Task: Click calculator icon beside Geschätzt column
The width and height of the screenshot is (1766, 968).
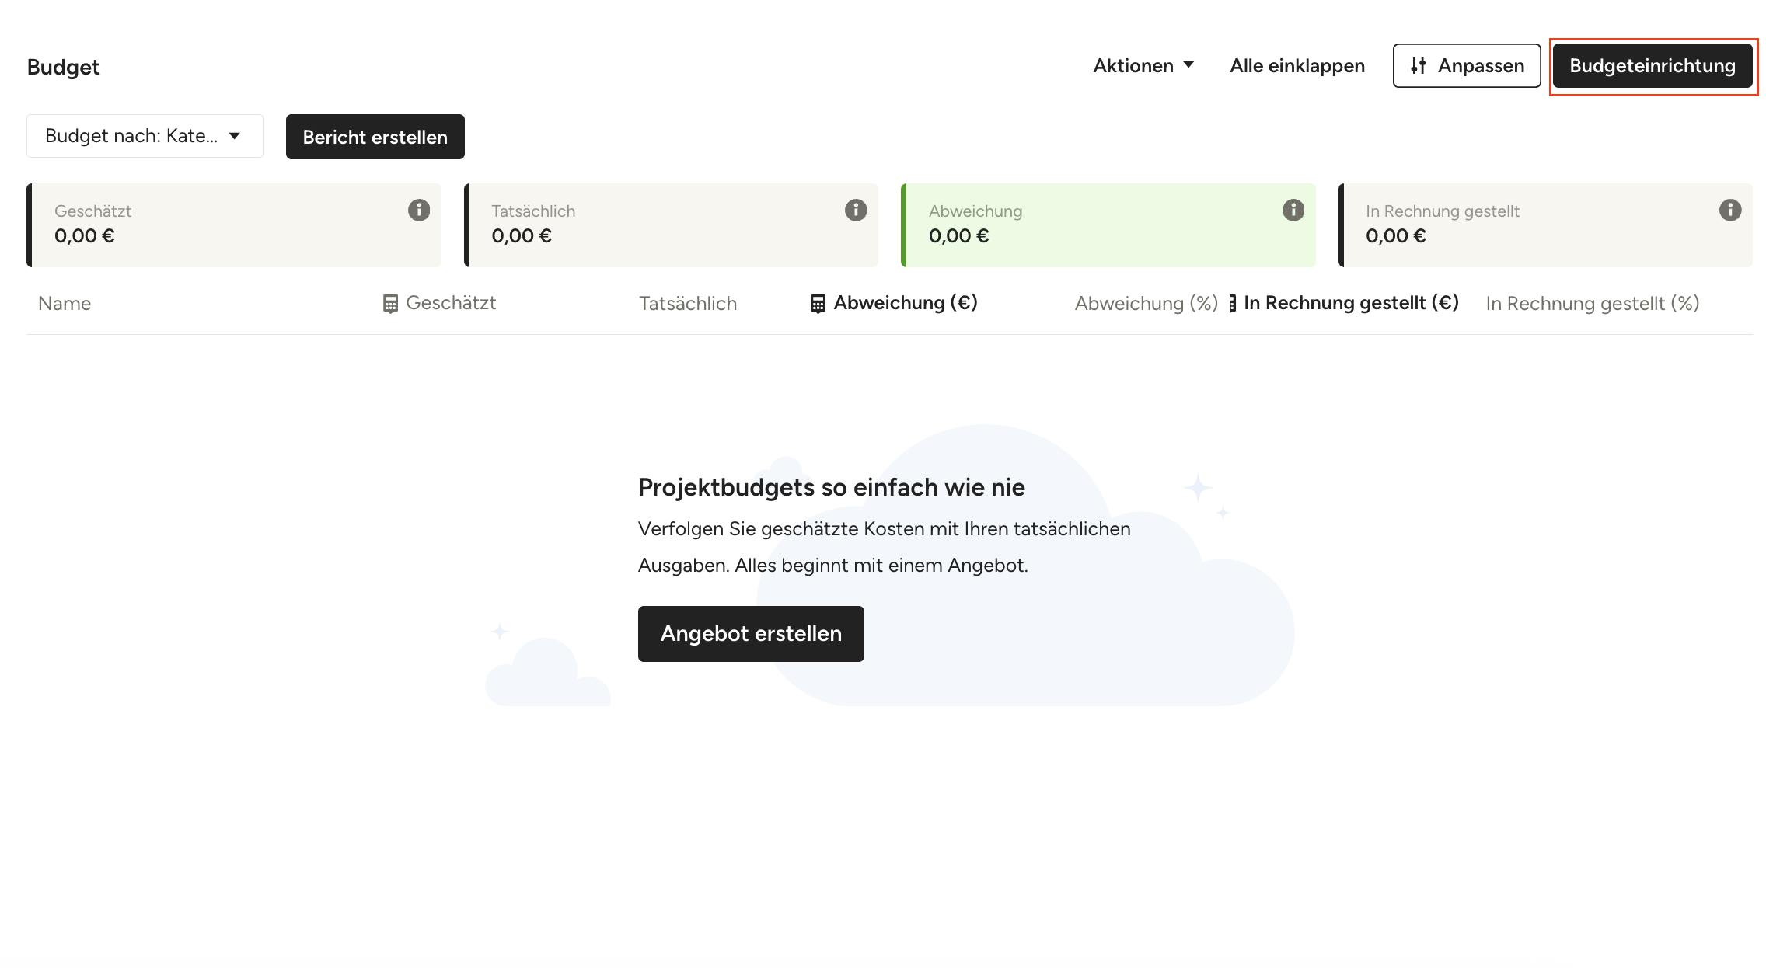Action: point(390,304)
